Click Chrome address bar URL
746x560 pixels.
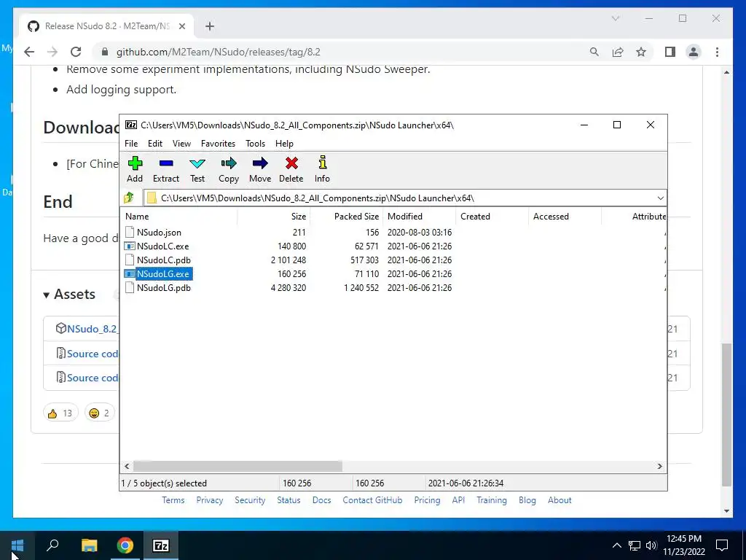[x=219, y=52]
